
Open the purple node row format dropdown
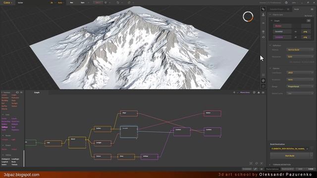tap(306, 37)
